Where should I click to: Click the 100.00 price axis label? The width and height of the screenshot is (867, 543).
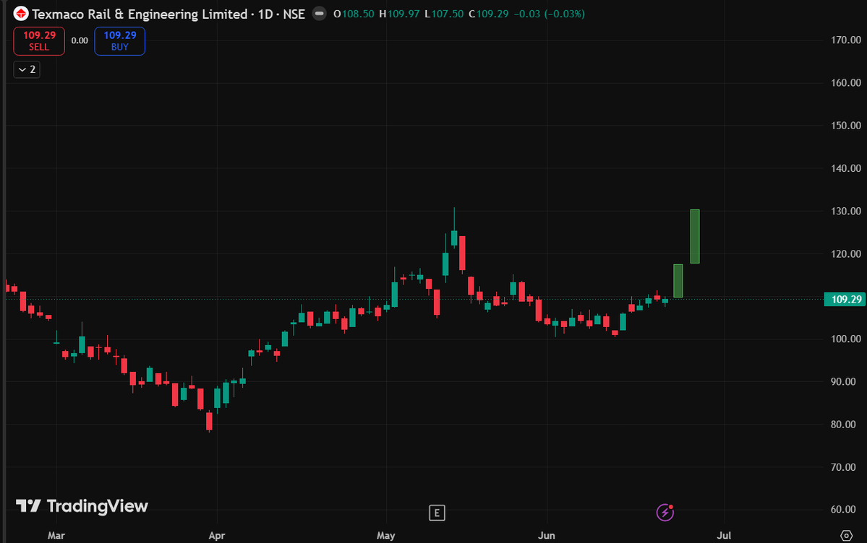(x=846, y=339)
